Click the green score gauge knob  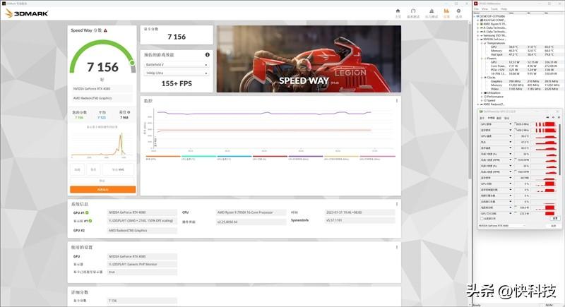pyautogui.click(x=132, y=63)
